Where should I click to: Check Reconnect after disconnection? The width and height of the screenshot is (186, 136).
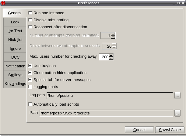coord(30,27)
